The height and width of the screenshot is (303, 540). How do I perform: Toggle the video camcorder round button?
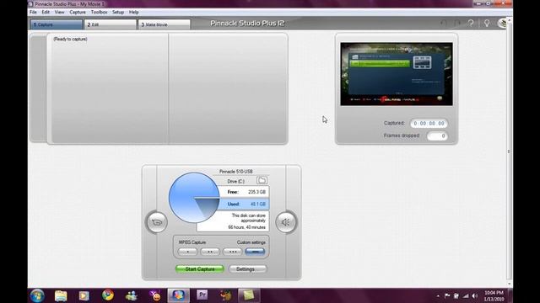pyautogui.click(x=157, y=222)
